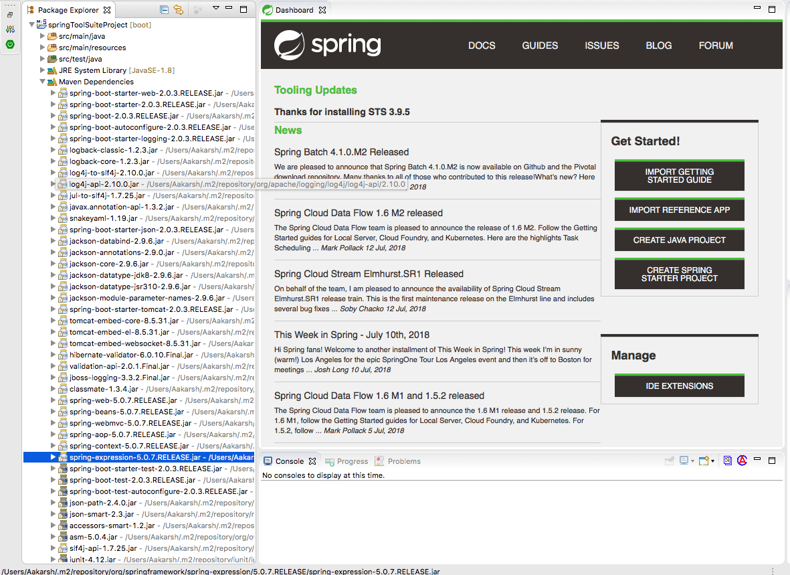Switch to the Problems tab

point(397,461)
